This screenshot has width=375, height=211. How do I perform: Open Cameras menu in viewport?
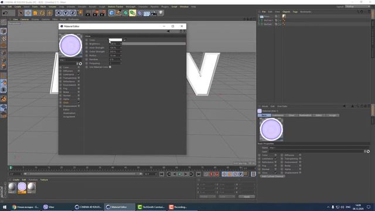pos(25,19)
